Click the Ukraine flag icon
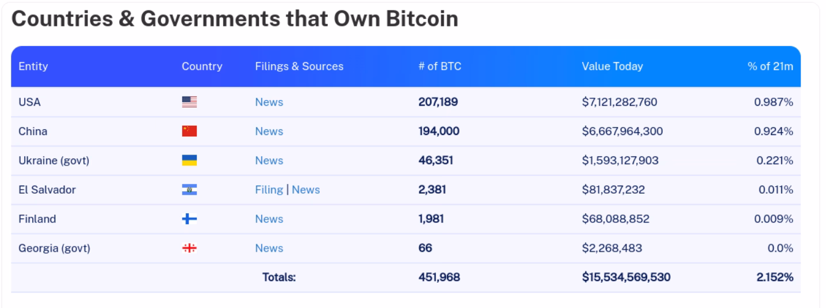 (189, 160)
